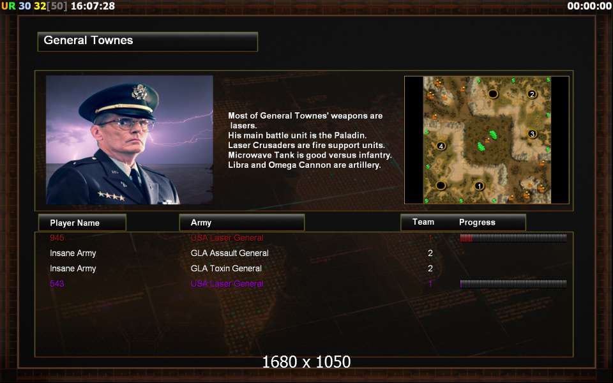Click the purple loading progress bar for 543

click(513, 283)
